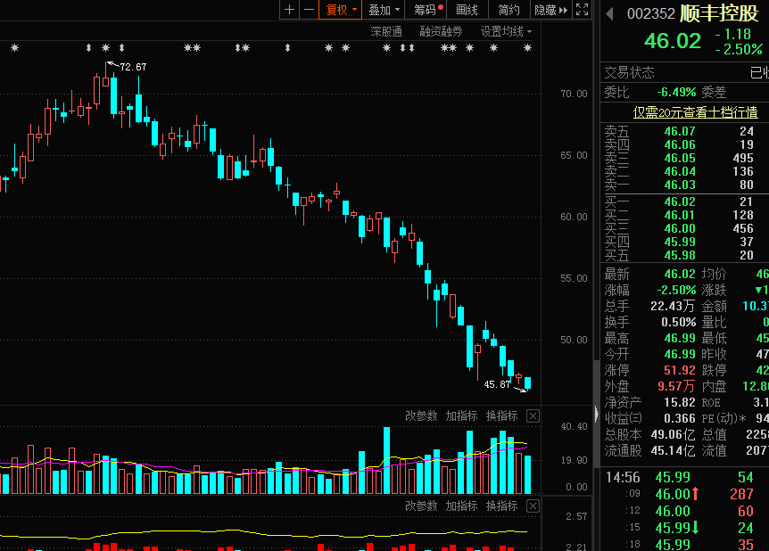Image resolution: width=769 pixels, height=551 pixels.
Task: Open the 复权 dropdown
Action: click(341, 9)
